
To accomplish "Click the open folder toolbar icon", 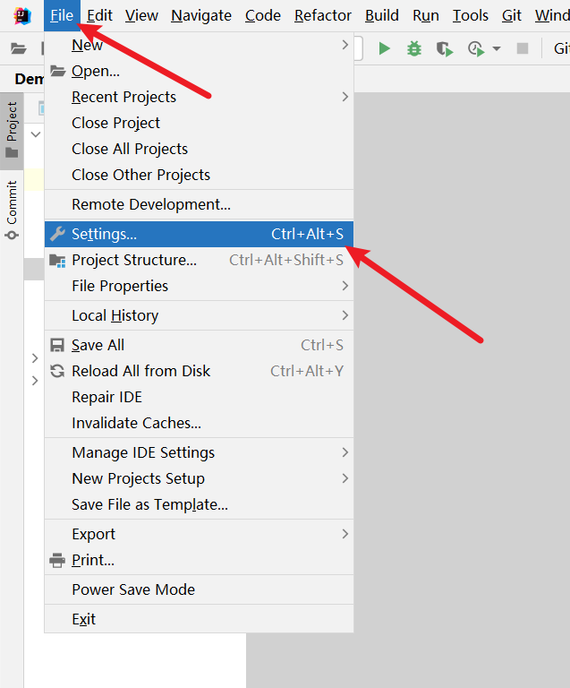I will point(19,48).
